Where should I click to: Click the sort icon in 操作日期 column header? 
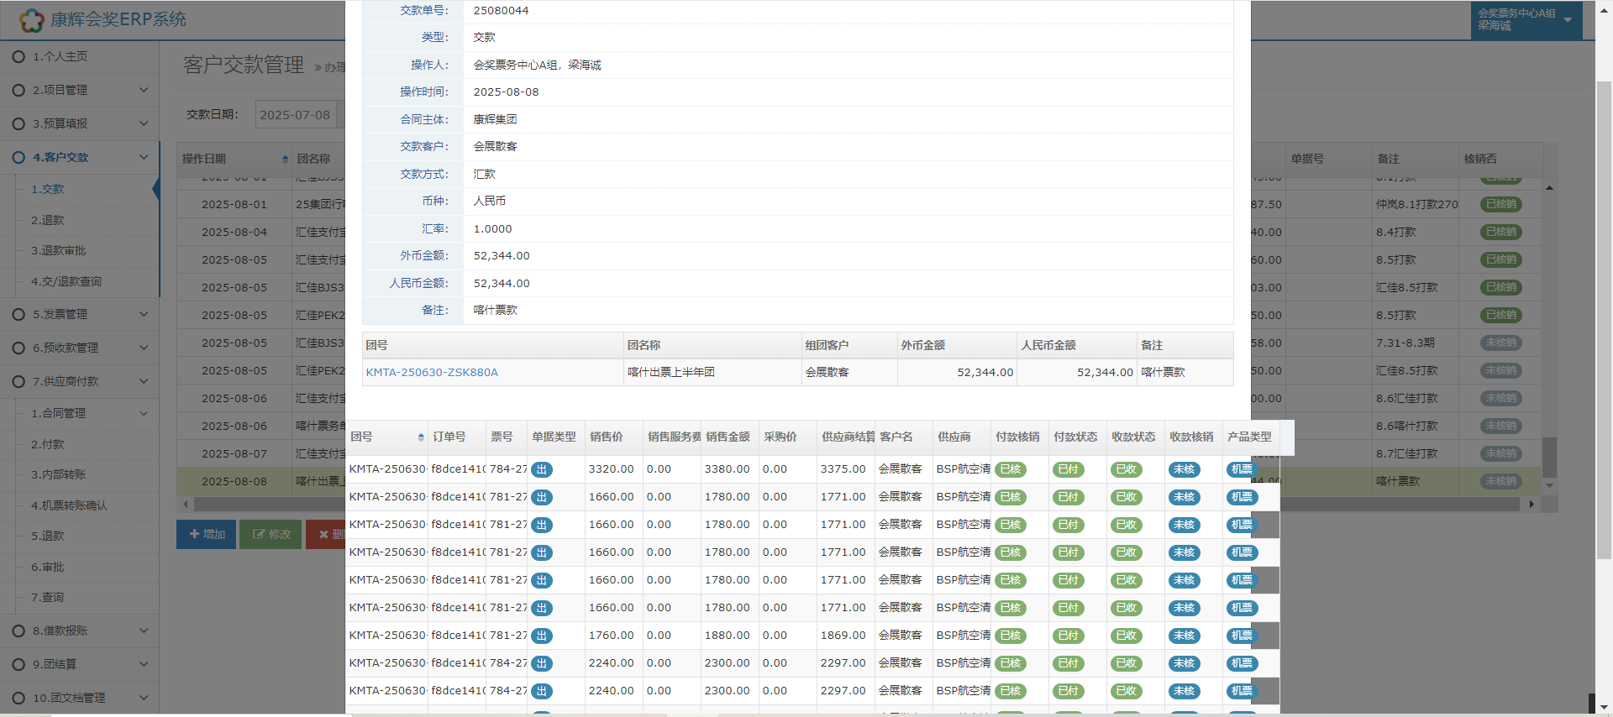286,160
